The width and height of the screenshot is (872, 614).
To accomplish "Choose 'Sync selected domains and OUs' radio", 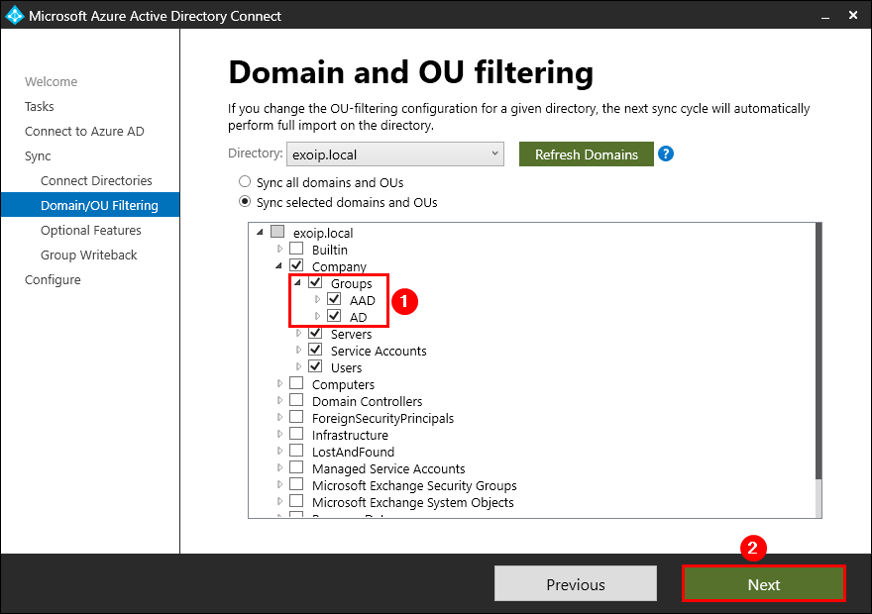I will click(x=245, y=202).
